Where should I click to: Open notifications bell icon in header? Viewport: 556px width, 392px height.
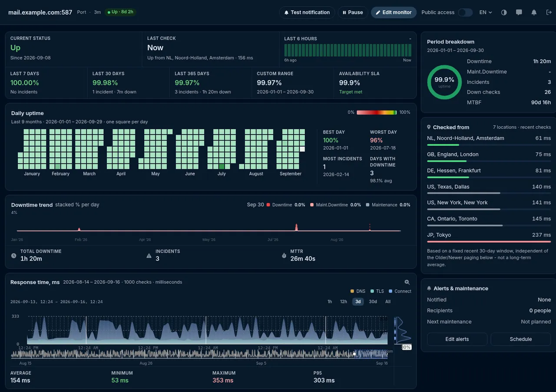click(x=534, y=13)
